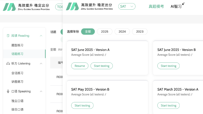203x114 pixels.
Task: Start testing SAT March 2025 Version A
Action: [x=168, y=105]
